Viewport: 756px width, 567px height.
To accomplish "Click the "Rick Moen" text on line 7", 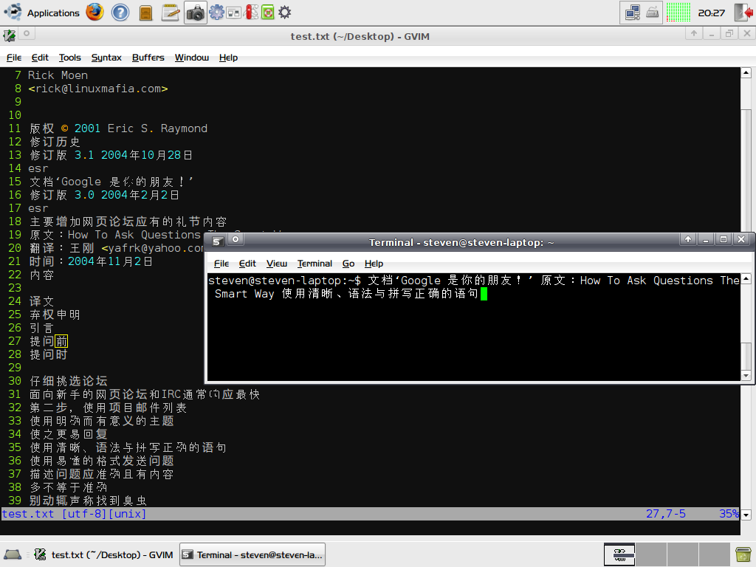I will point(58,75).
